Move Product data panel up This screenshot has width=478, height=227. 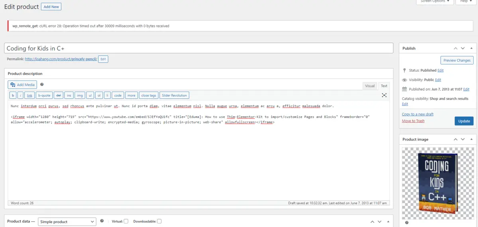pyautogui.click(x=372, y=221)
